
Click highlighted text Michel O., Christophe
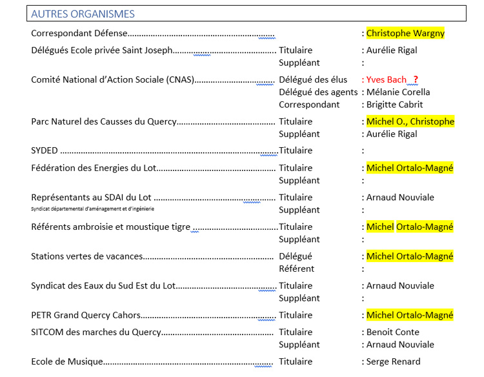click(x=410, y=121)
